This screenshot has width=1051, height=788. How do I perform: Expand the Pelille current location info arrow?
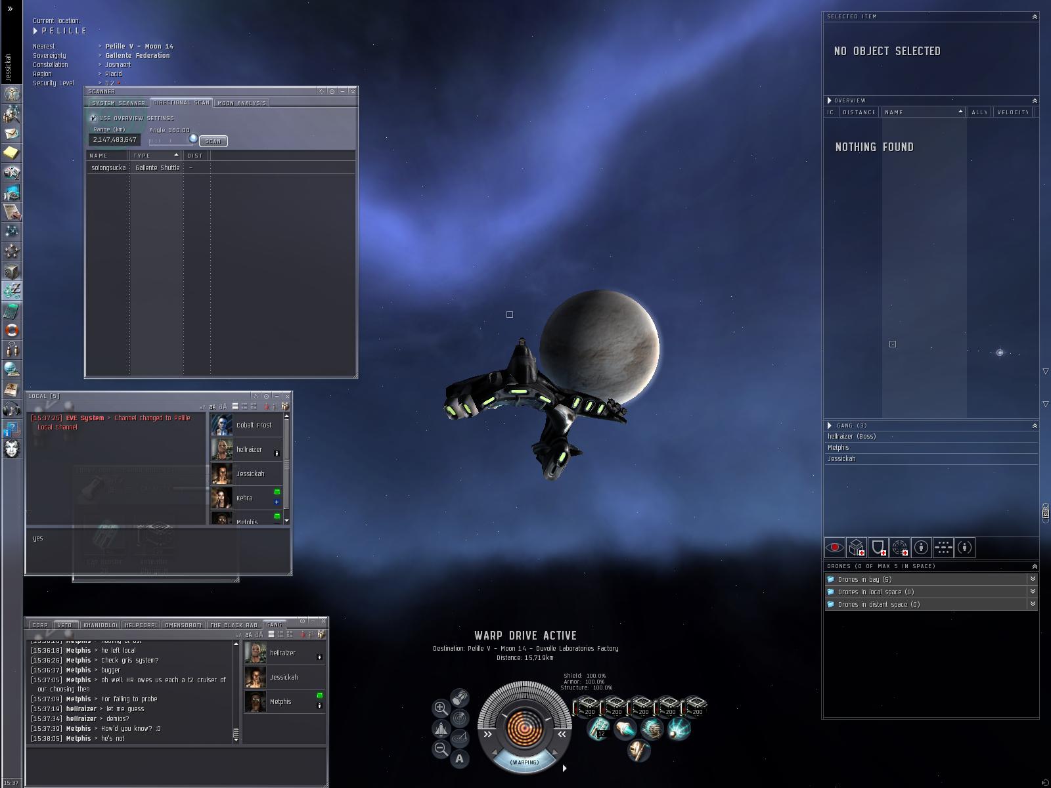[x=35, y=31]
